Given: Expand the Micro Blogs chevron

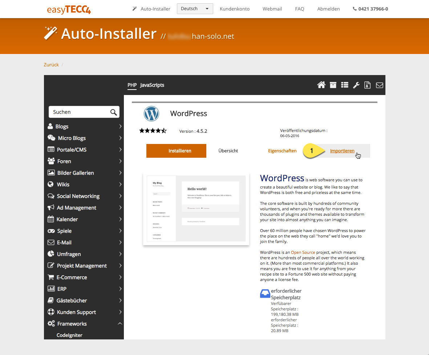Looking at the screenshot, I should click(x=120, y=138).
